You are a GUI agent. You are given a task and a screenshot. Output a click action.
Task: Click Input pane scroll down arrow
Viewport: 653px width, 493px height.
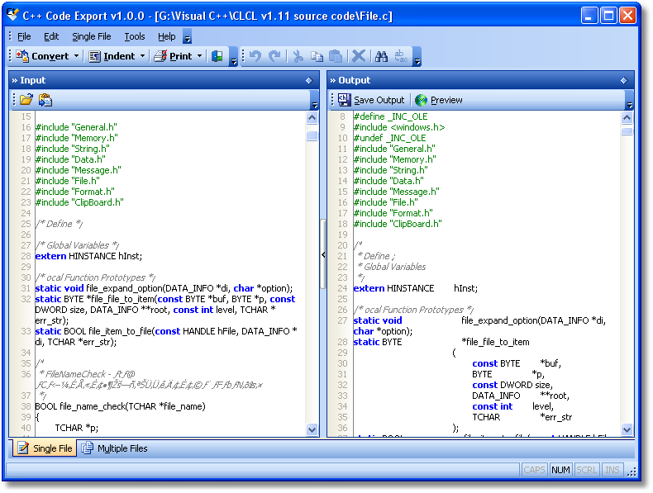(x=312, y=429)
